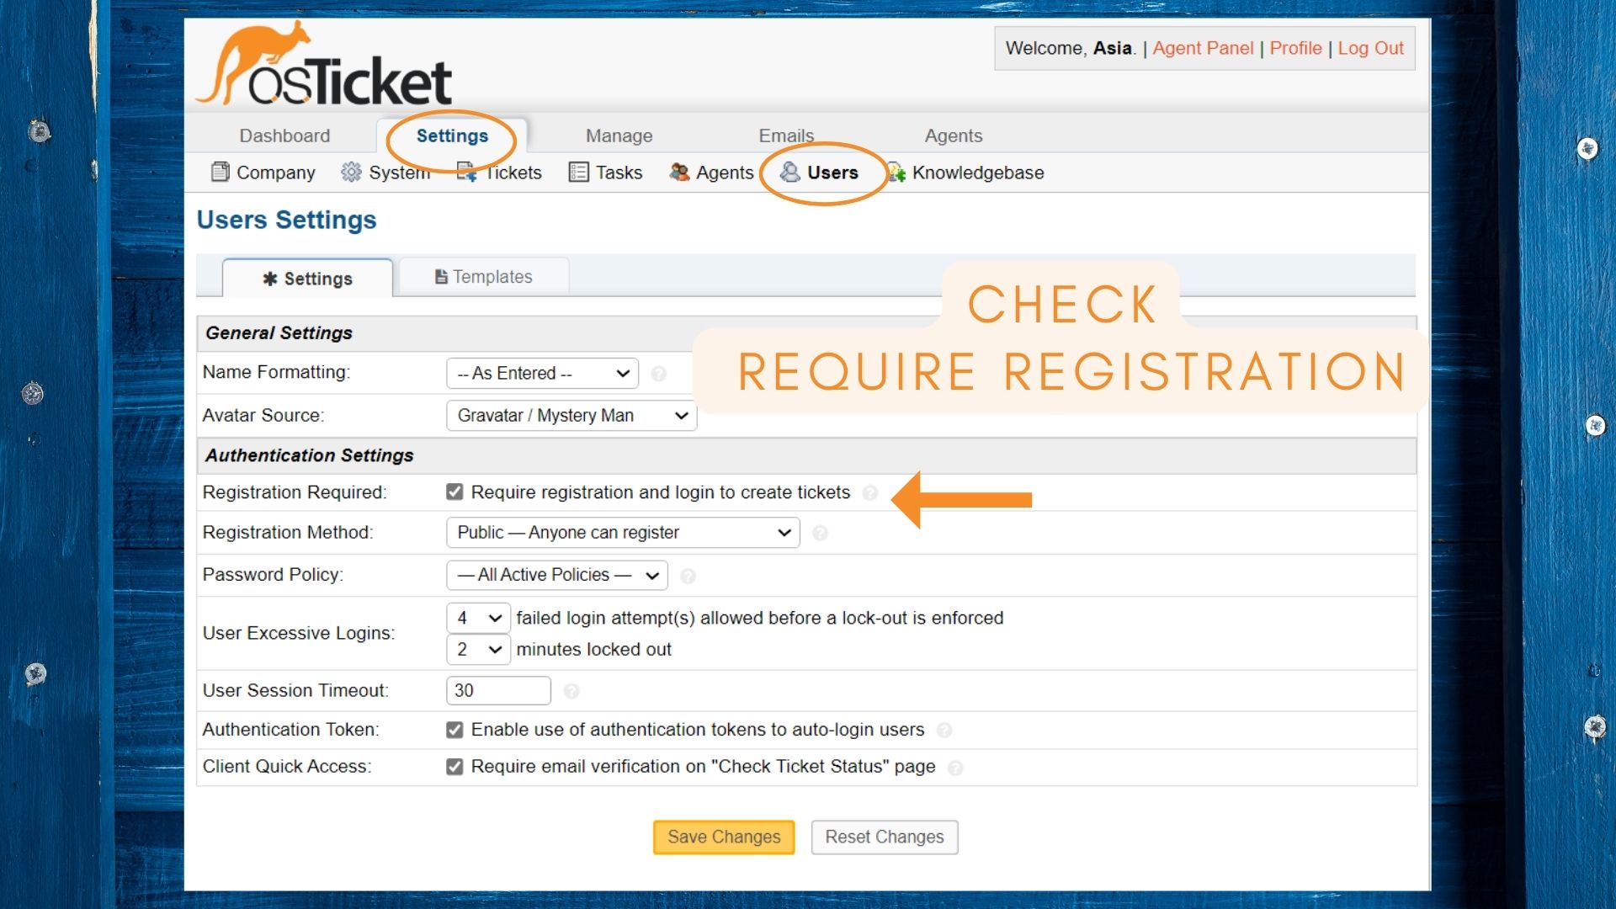Click the Company clipboard icon
This screenshot has height=909, width=1616.
(x=221, y=173)
